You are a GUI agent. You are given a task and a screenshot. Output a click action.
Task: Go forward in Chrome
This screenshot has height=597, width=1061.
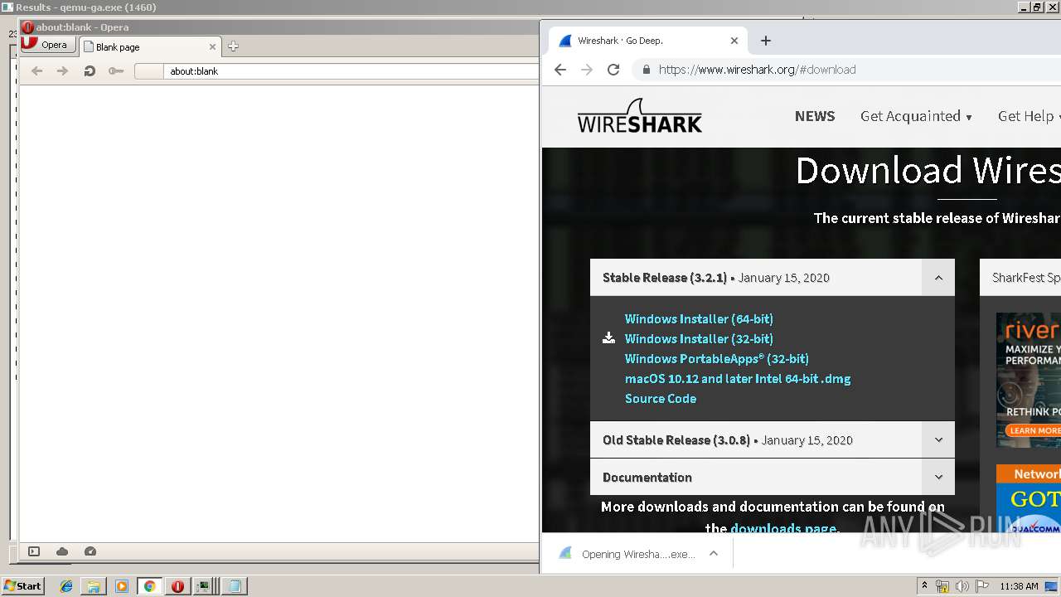587,70
